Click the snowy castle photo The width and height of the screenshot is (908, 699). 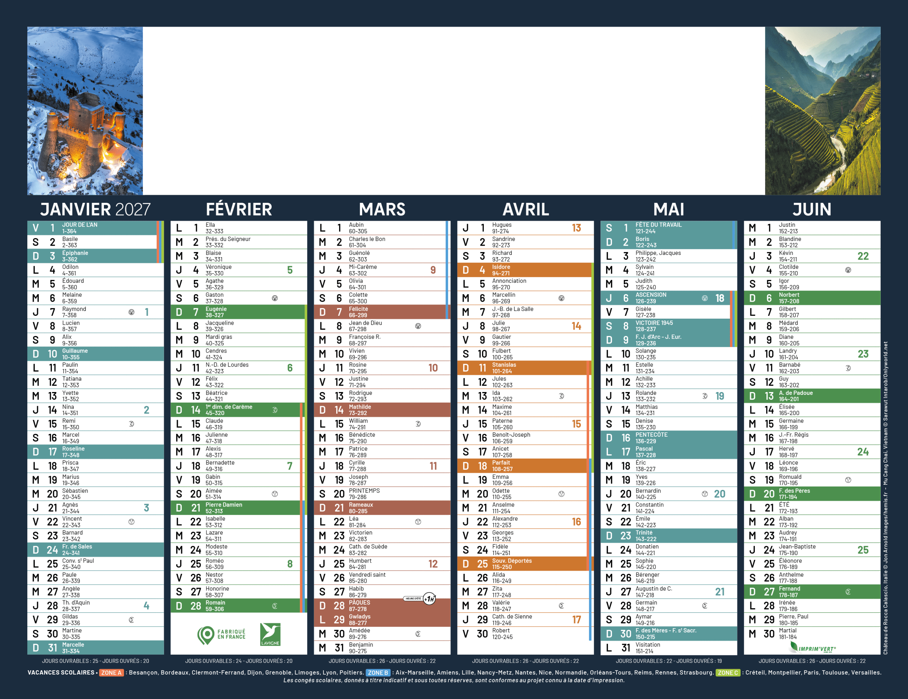click(x=85, y=111)
